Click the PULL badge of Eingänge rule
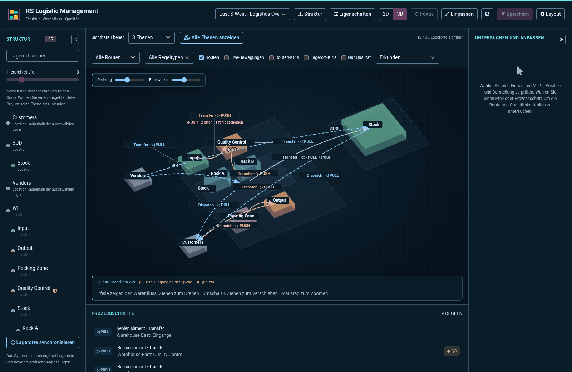This screenshot has width=572, height=372. coord(103,332)
